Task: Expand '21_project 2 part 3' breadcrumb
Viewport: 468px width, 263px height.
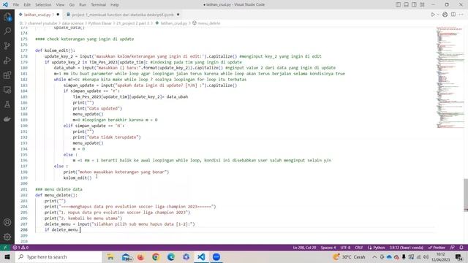Action: point(132,23)
